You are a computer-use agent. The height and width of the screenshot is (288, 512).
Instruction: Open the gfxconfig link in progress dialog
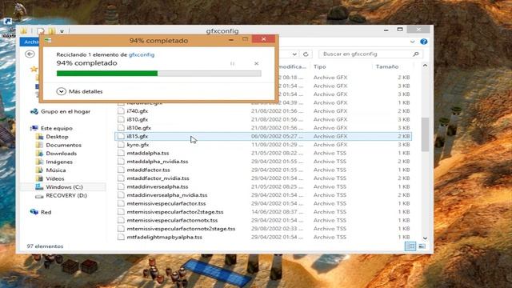pyautogui.click(x=142, y=54)
